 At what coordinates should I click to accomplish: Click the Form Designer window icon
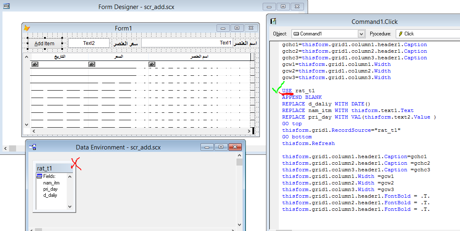click(6, 6)
